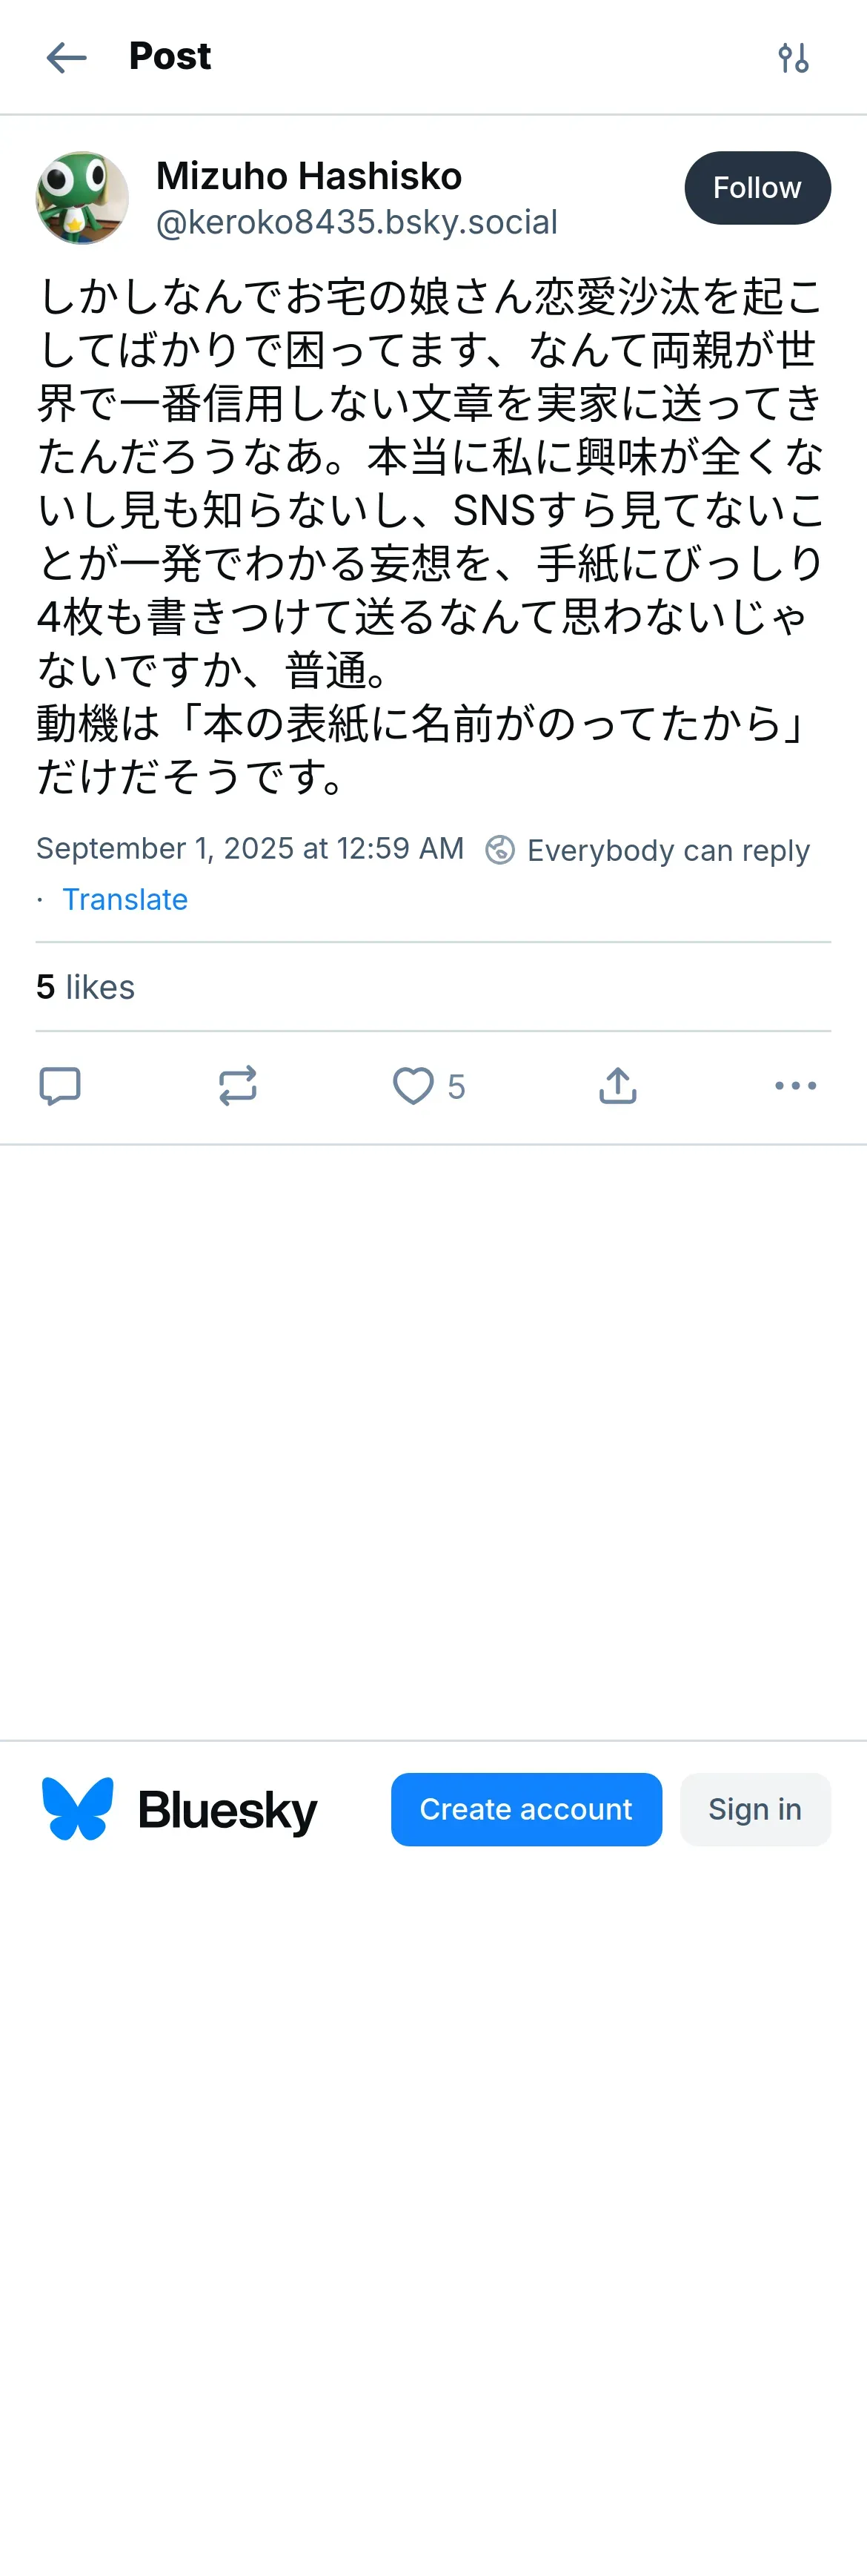The width and height of the screenshot is (867, 2576).
Task: Go back using the left arrow
Action: click(66, 58)
